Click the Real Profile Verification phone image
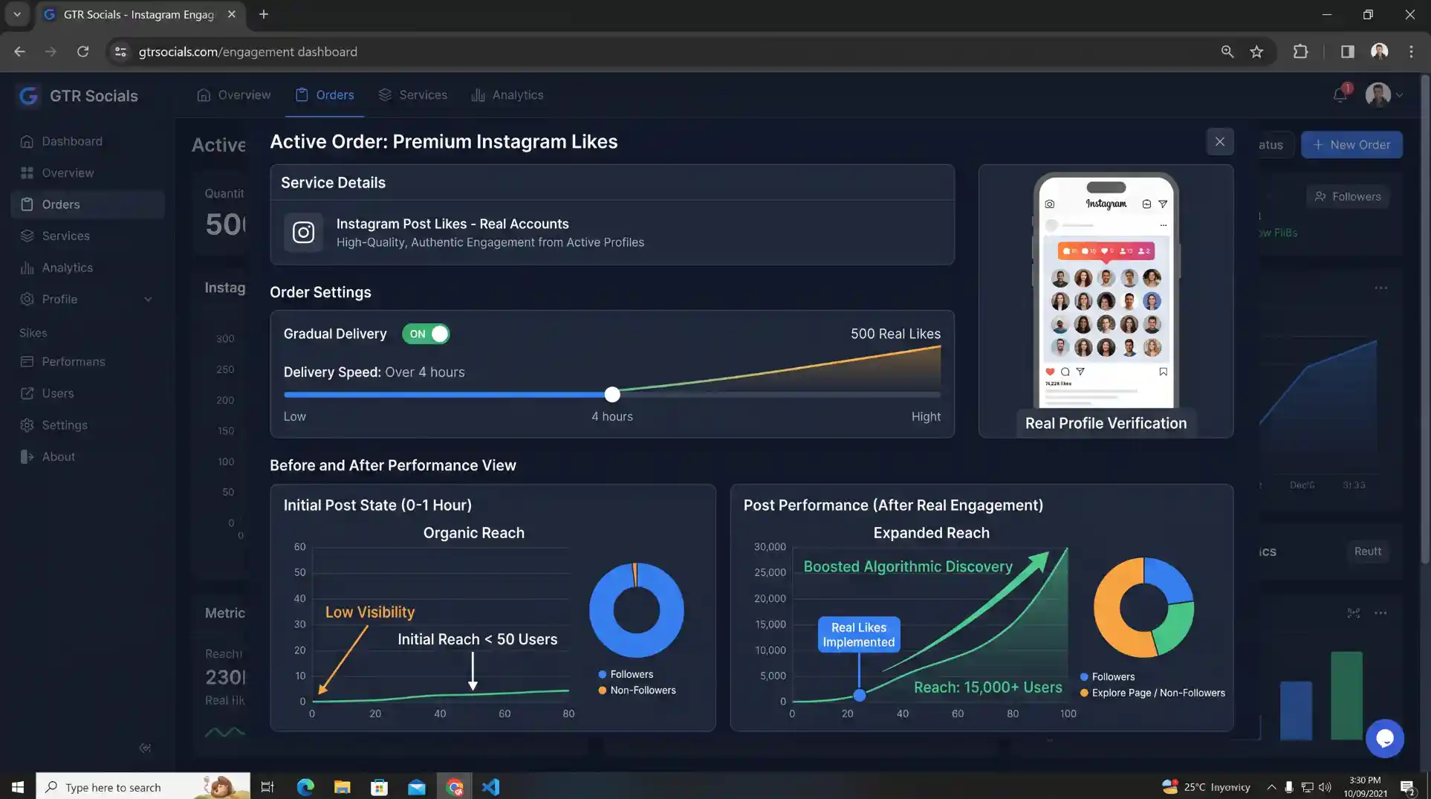The image size is (1431, 799). [x=1106, y=291]
